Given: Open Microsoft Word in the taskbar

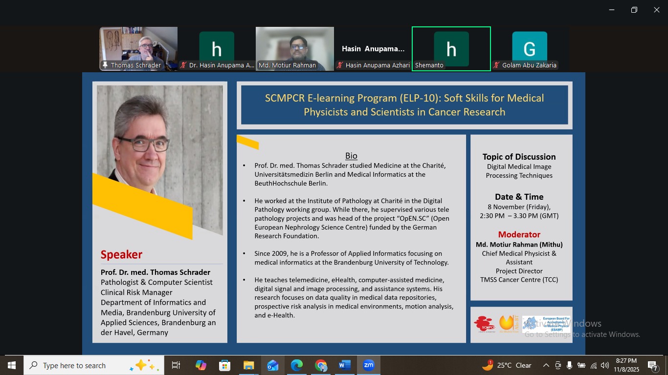Looking at the screenshot, I should coord(345,365).
